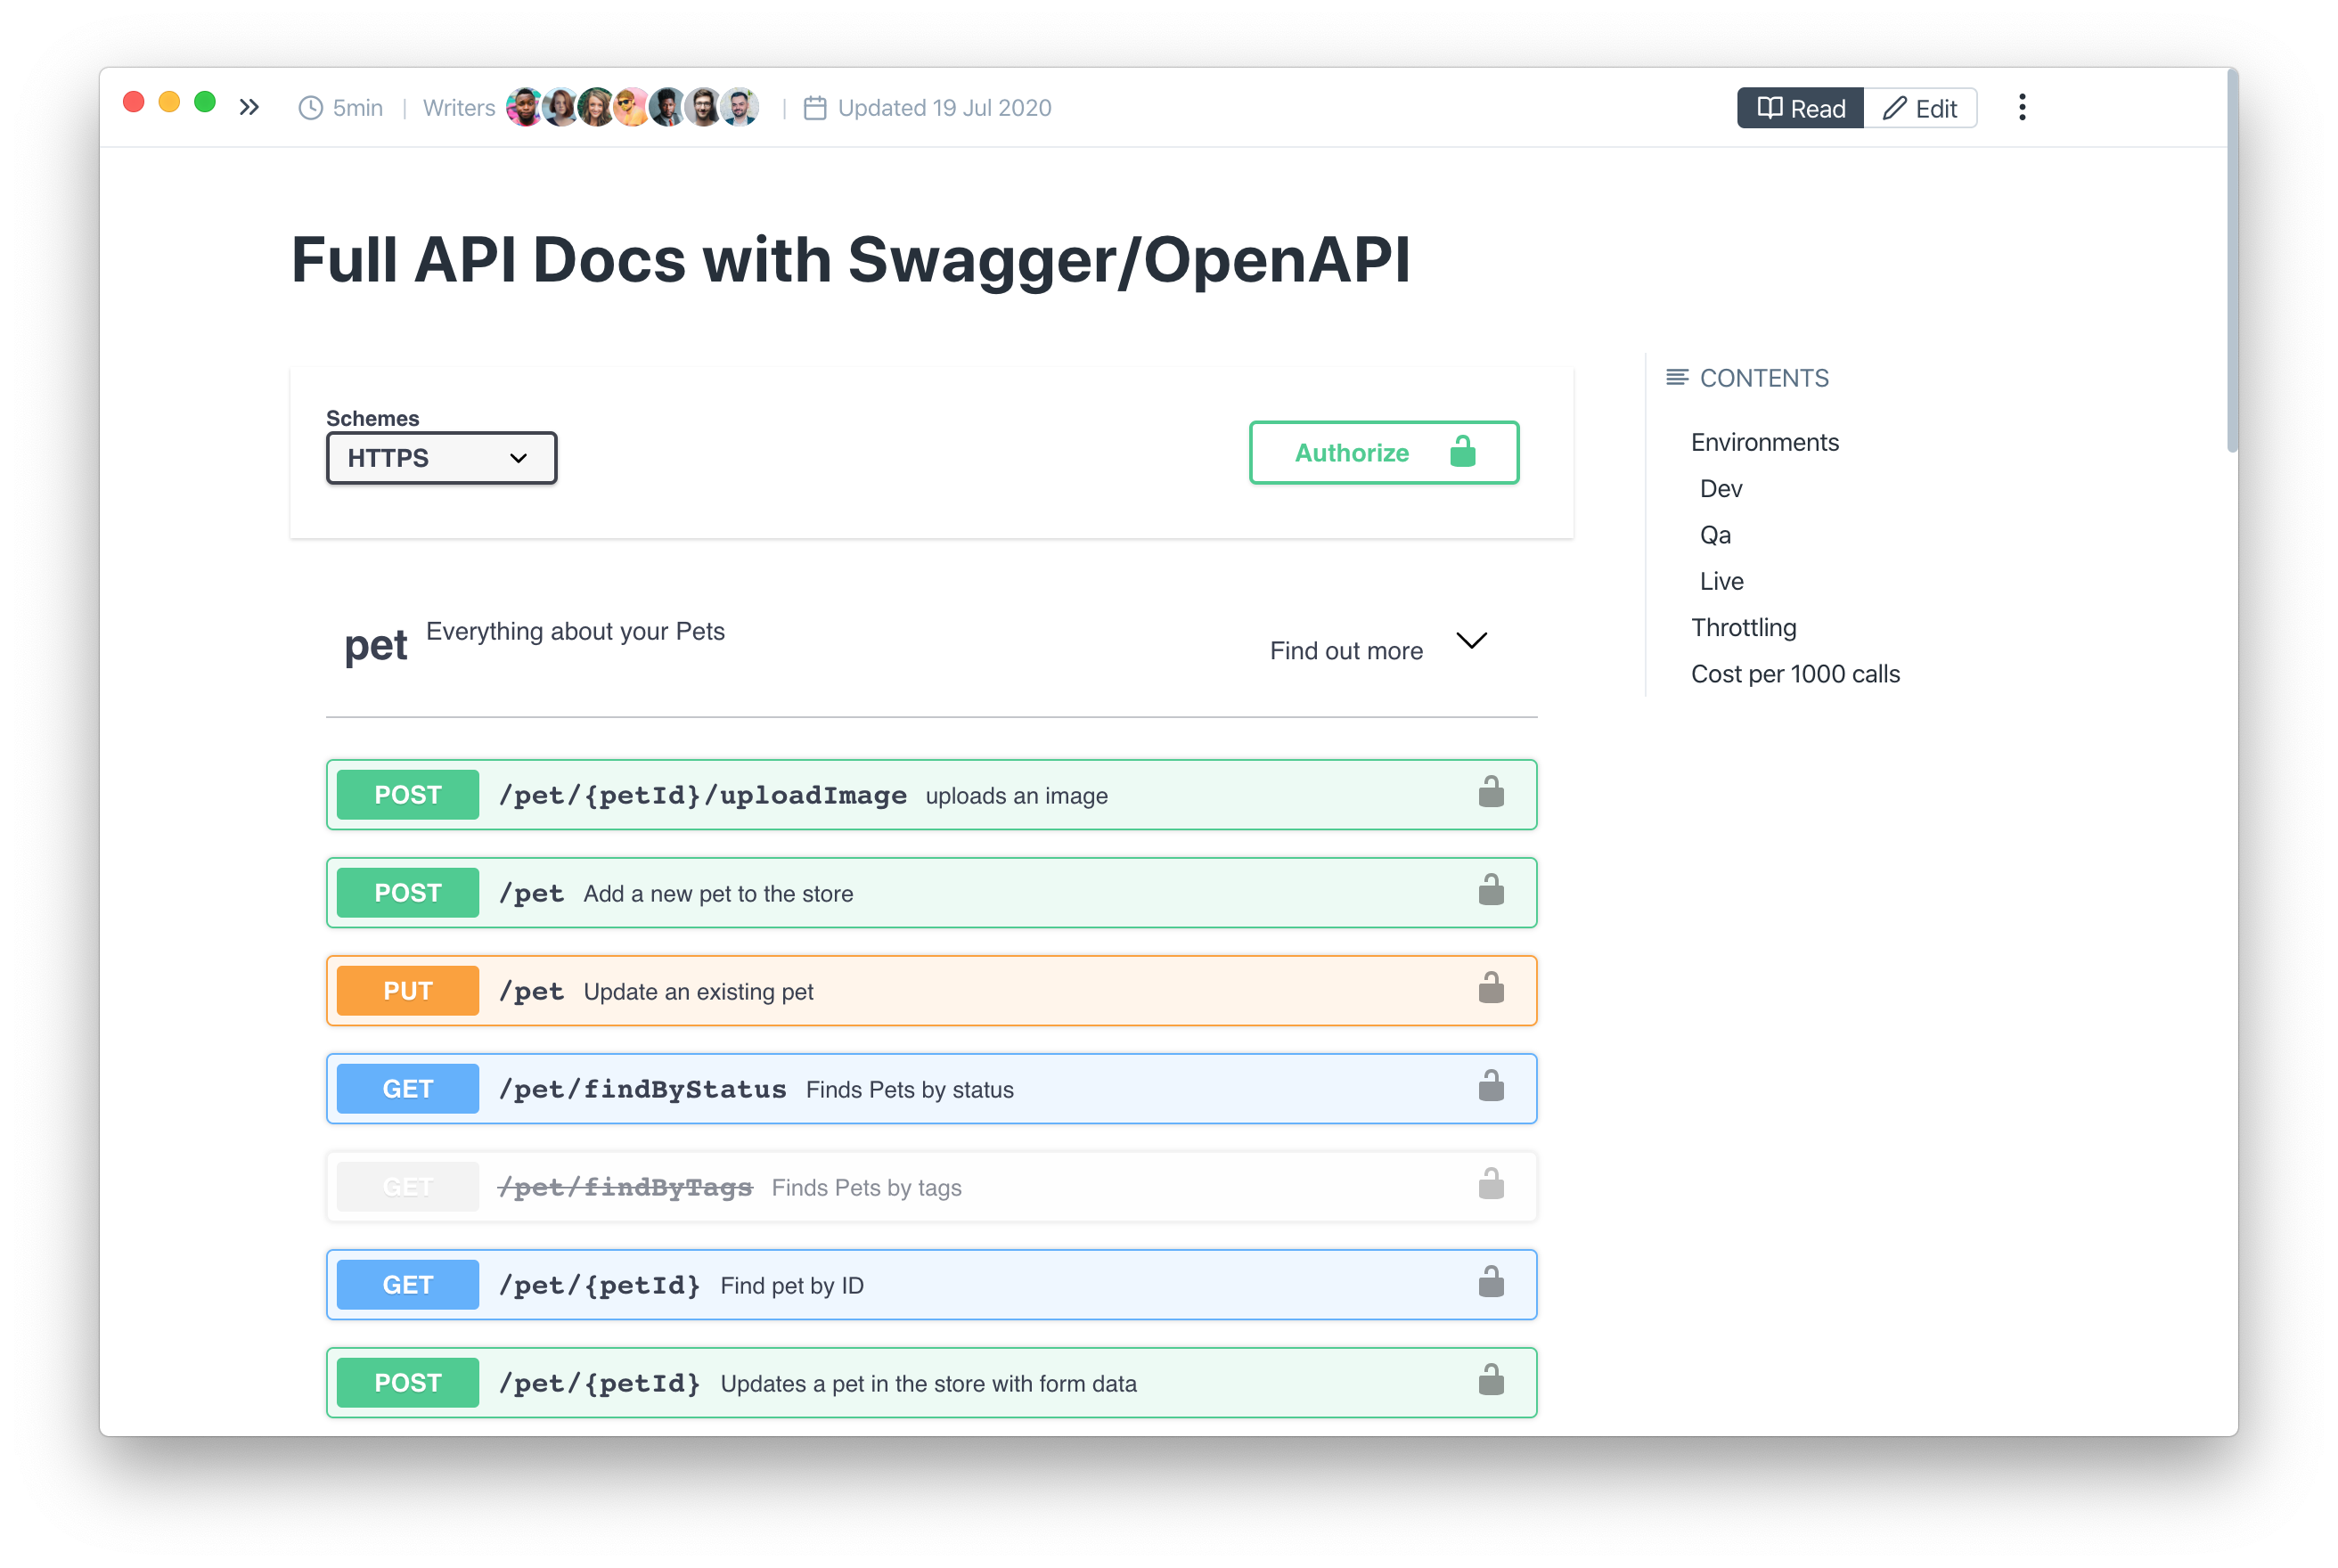Click the Updated 19 Jul 2020 text

pos(944,108)
